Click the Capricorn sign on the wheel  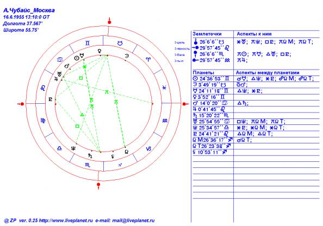(148, 149)
